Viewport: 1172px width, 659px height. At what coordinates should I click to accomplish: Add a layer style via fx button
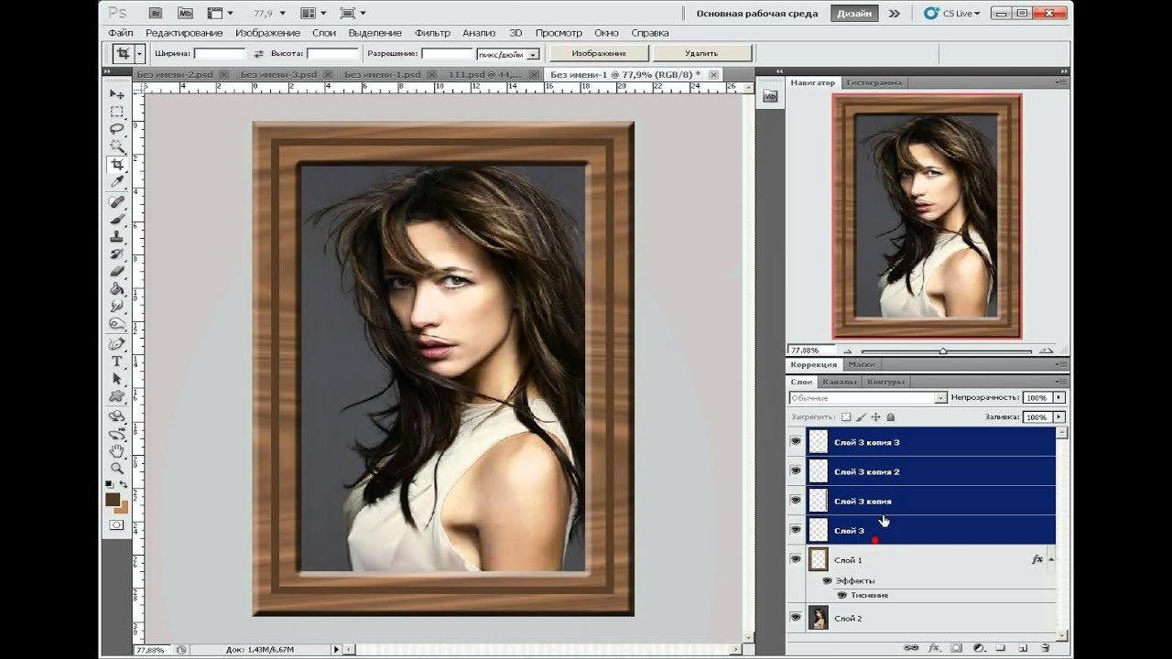pyautogui.click(x=933, y=647)
